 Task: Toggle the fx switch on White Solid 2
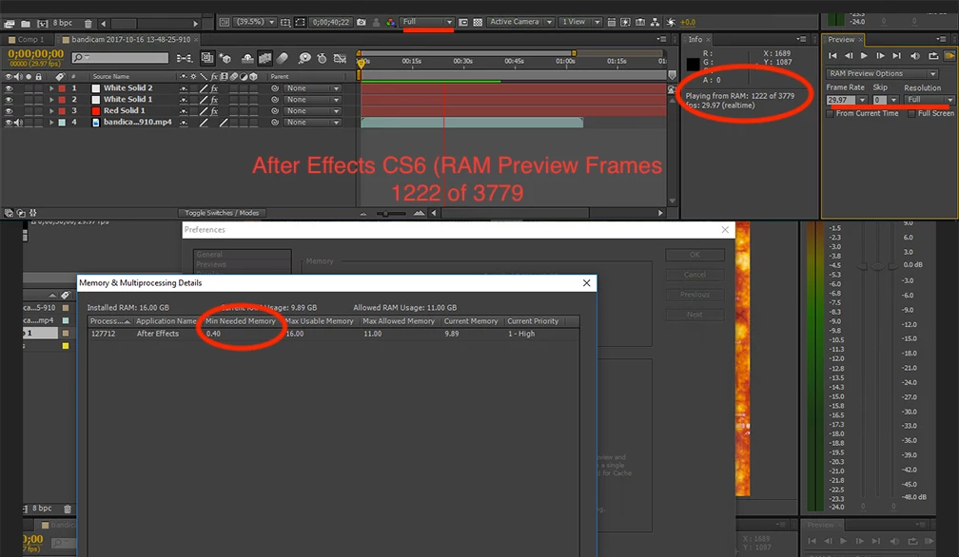point(214,88)
